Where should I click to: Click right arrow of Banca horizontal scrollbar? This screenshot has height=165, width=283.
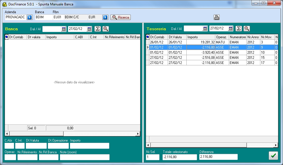click(x=138, y=134)
